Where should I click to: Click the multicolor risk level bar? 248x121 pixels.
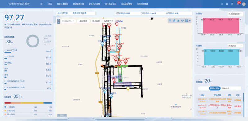[x=28, y=103]
